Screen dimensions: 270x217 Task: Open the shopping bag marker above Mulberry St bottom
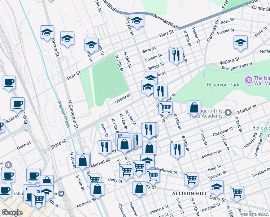pos(97,190)
